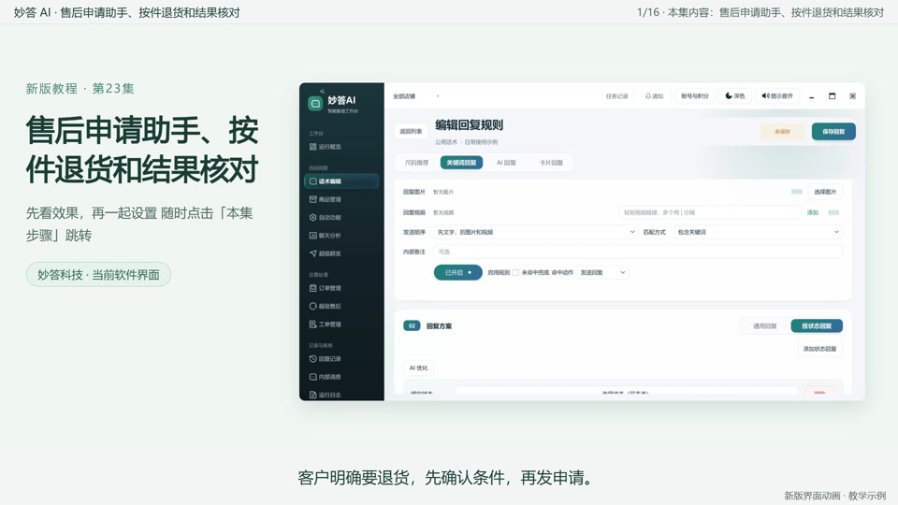Open 运行概览 in the sidebar

325,147
